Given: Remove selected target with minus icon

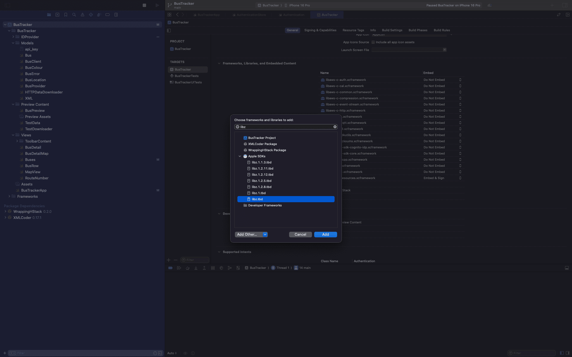Looking at the screenshot, I should [175, 260].
